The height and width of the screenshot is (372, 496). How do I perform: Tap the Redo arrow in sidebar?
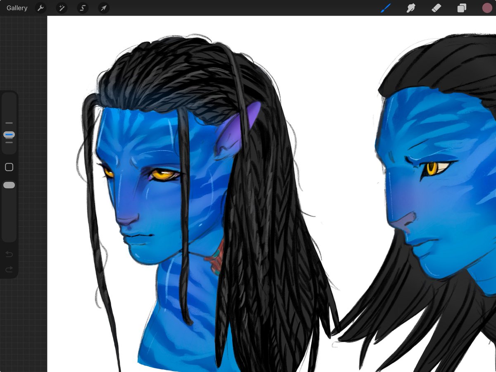(9, 269)
